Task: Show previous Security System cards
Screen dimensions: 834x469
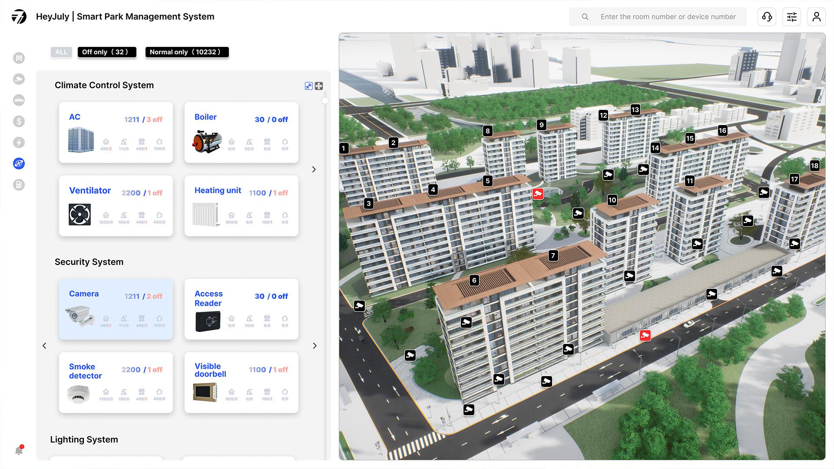Action: (x=44, y=346)
